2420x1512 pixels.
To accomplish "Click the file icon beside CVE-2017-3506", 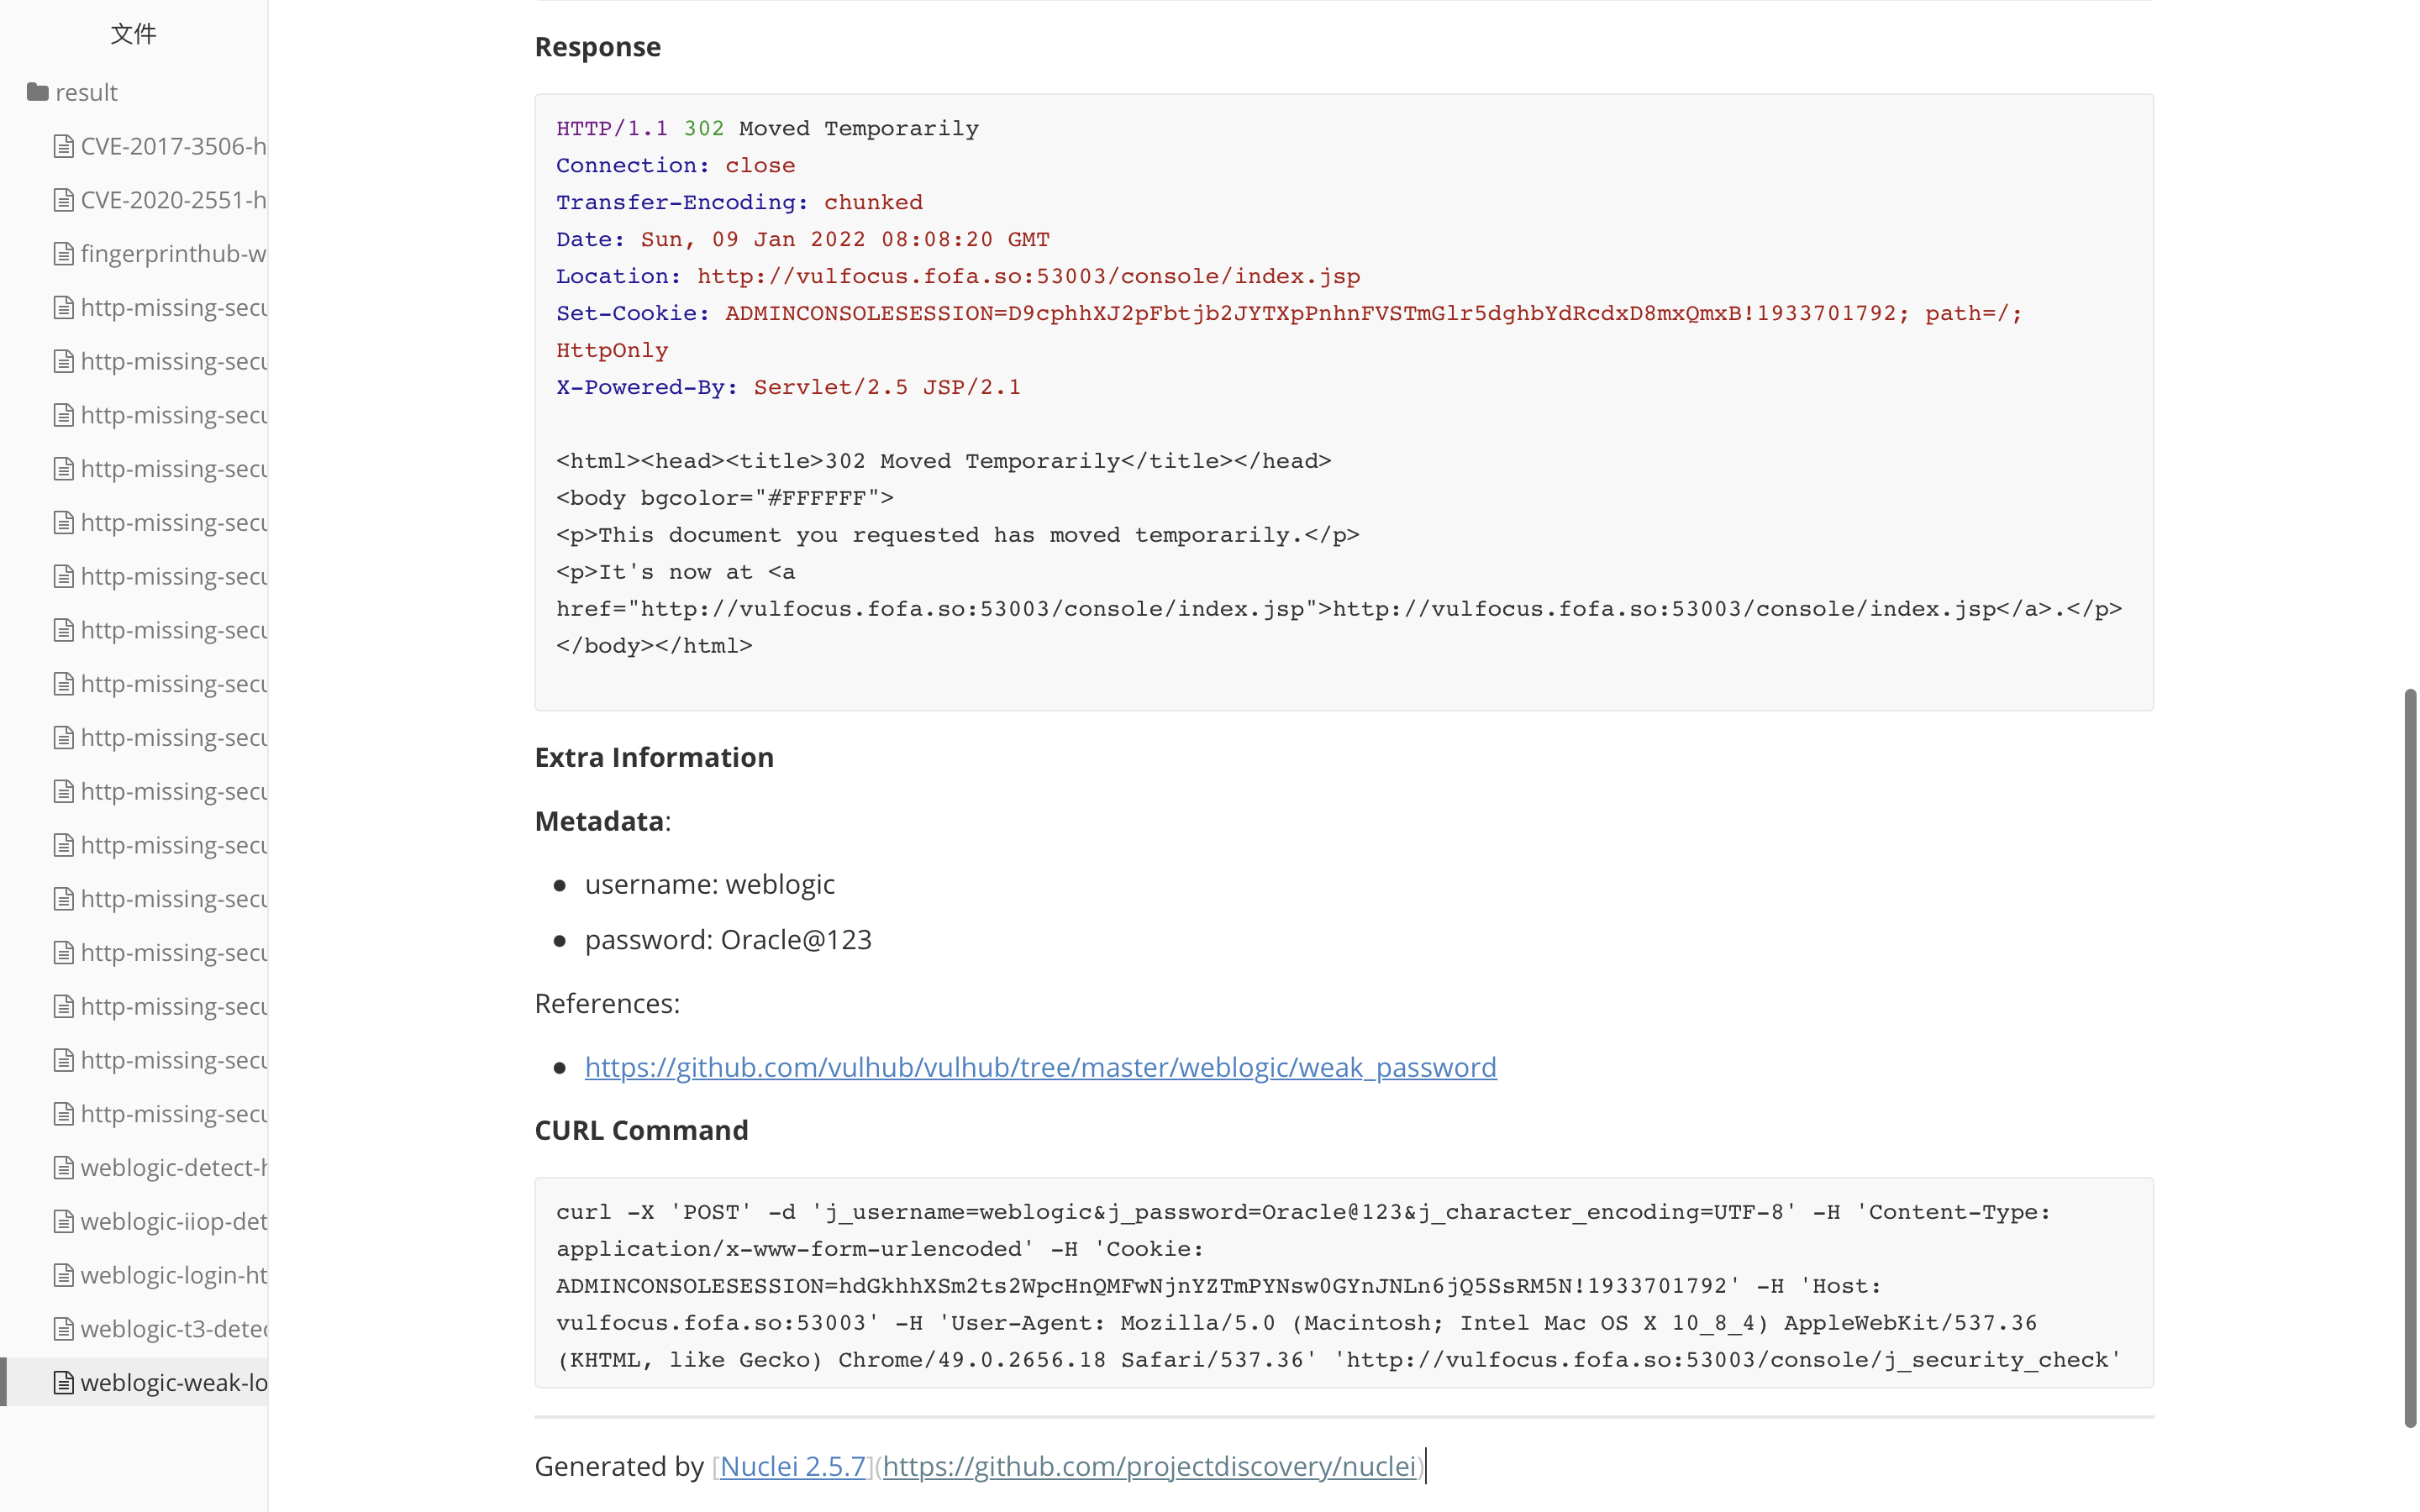I will point(64,146).
